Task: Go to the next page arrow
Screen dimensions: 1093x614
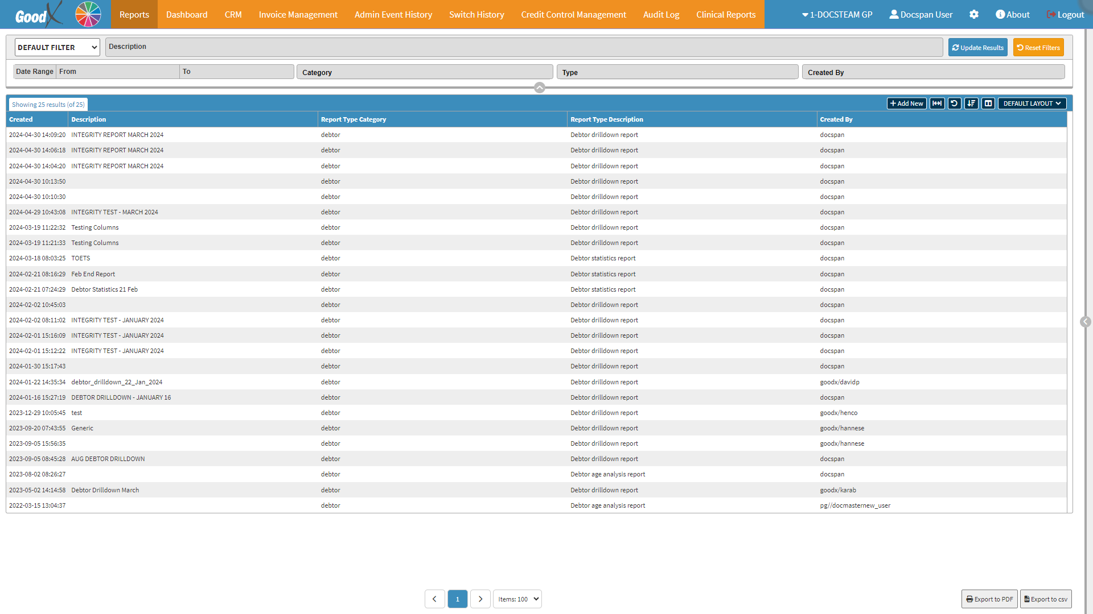Action: pos(480,599)
